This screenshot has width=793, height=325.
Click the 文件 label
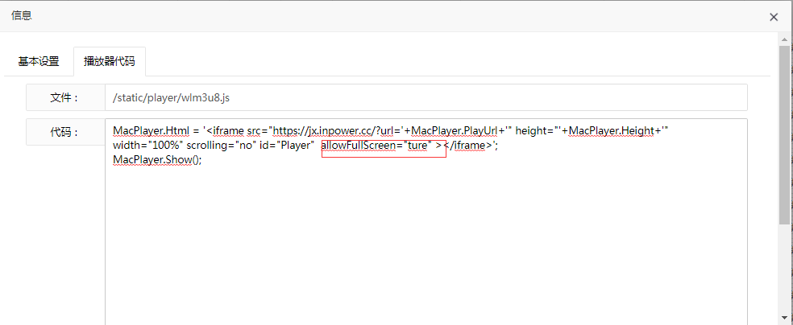click(x=64, y=97)
